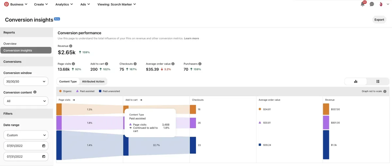The height and width of the screenshot is (166, 392).
Task: Open the 30/30/30 conversion window dropdown
Action: [26, 82]
